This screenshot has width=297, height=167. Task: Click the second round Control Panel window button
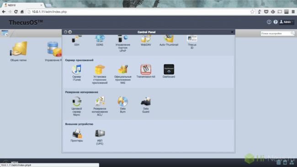click(70, 32)
